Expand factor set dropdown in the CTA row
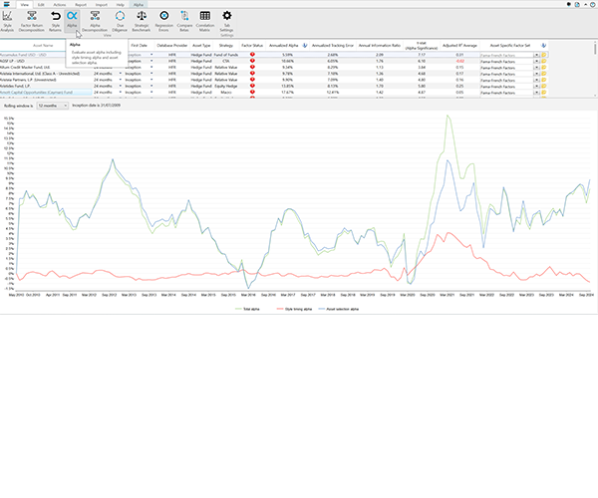 point(536,61)
